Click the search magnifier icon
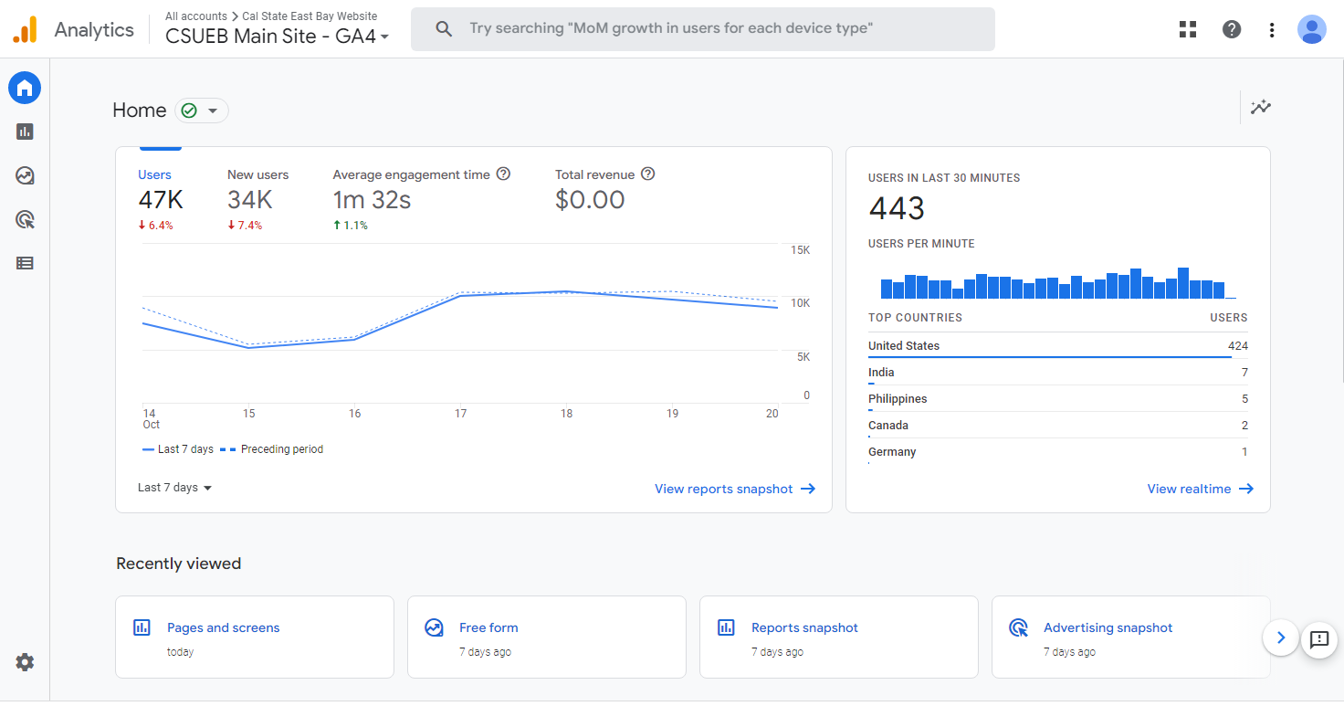Image resolution: width=1344 pixels, height=706 pixels. (444, 29)
